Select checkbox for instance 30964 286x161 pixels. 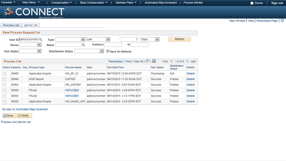pos(5,85)
